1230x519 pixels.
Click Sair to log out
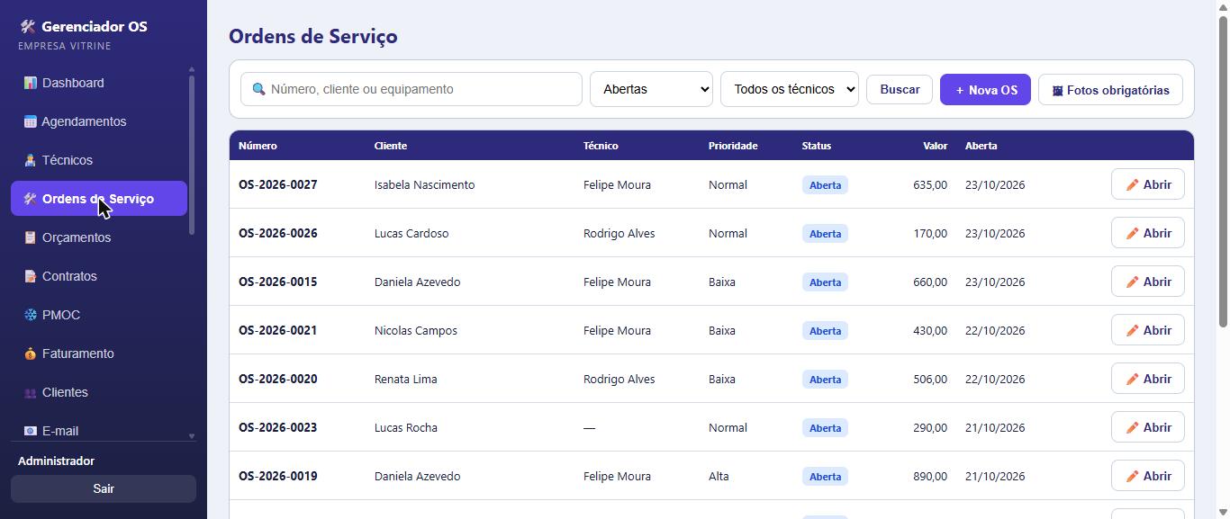tap(104, 488)
